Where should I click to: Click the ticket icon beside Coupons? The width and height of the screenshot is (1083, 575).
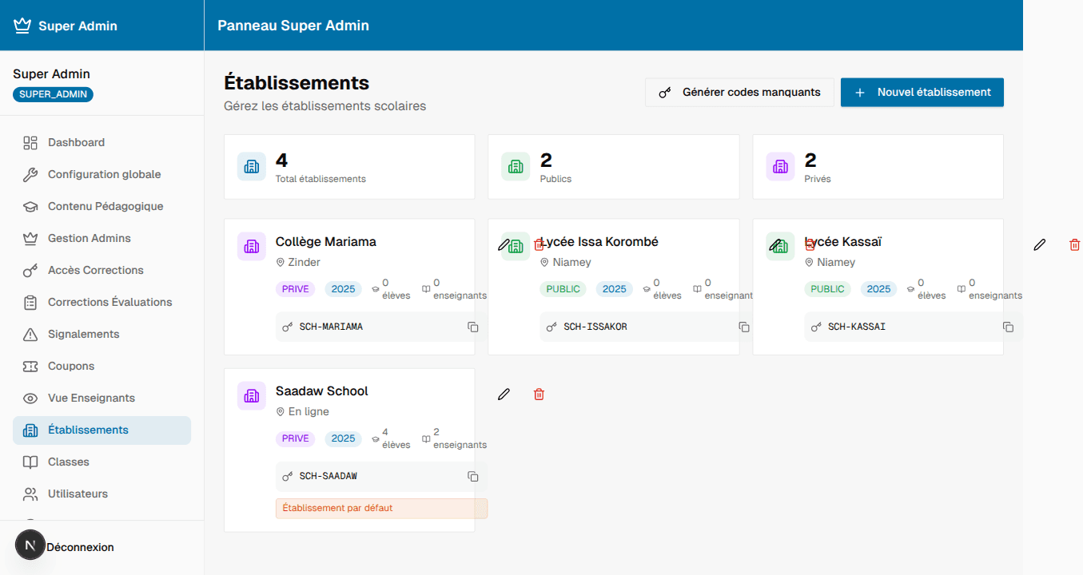(x=30, y=367)
